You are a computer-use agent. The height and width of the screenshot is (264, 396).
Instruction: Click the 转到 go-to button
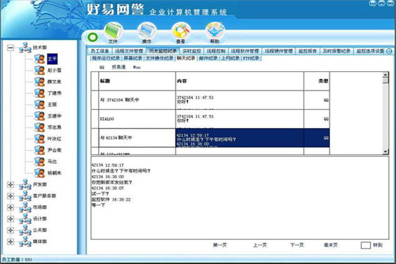click(x=378, y=245)
